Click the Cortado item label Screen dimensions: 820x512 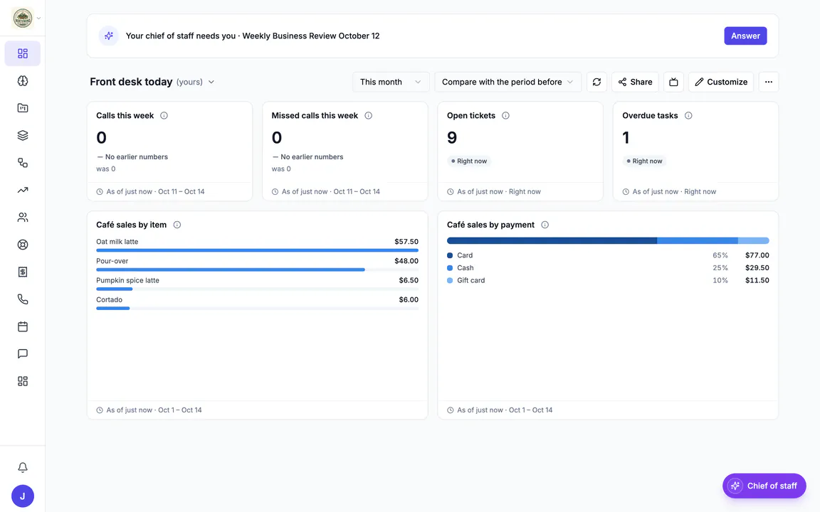110,300
